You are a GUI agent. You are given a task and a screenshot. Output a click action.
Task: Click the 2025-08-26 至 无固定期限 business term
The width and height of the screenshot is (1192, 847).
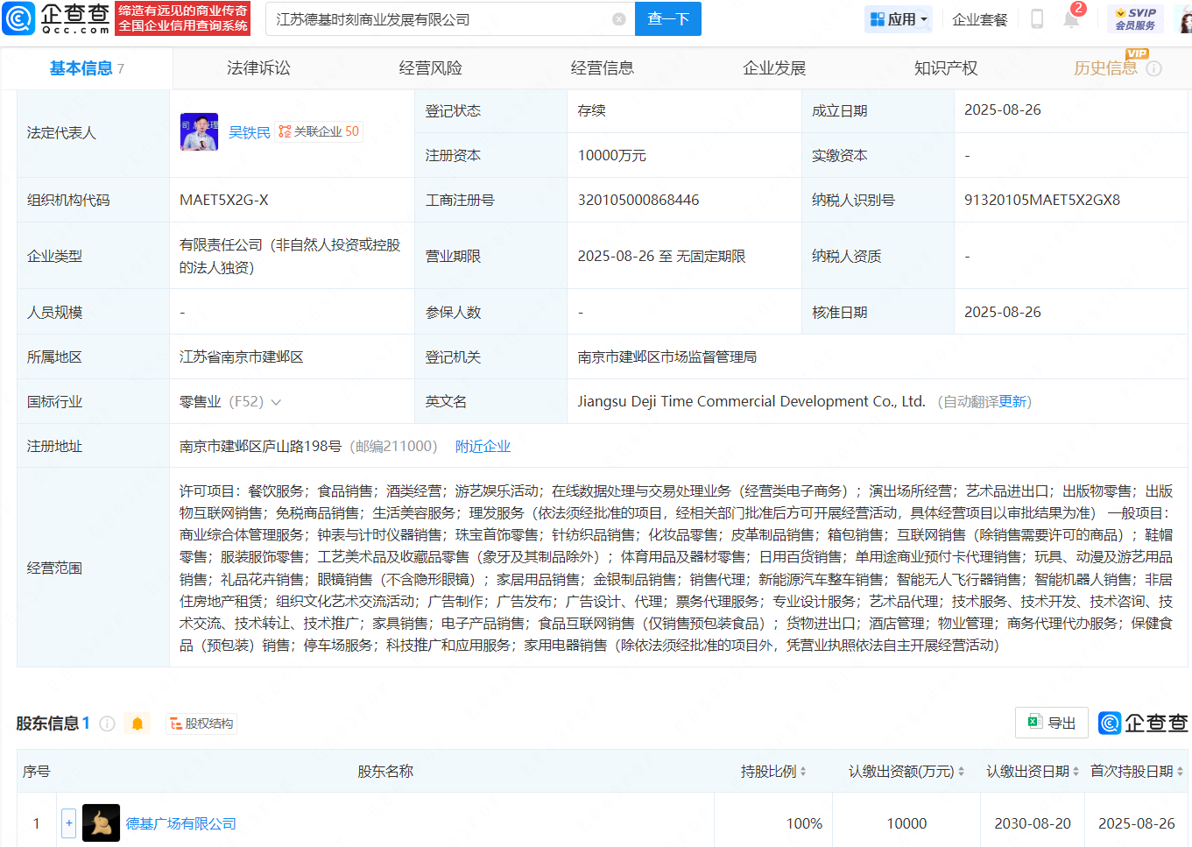coord(662,257)
